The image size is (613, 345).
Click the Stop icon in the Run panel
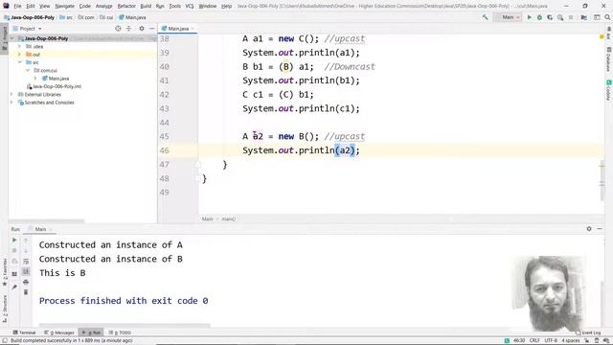coord(14,250)
